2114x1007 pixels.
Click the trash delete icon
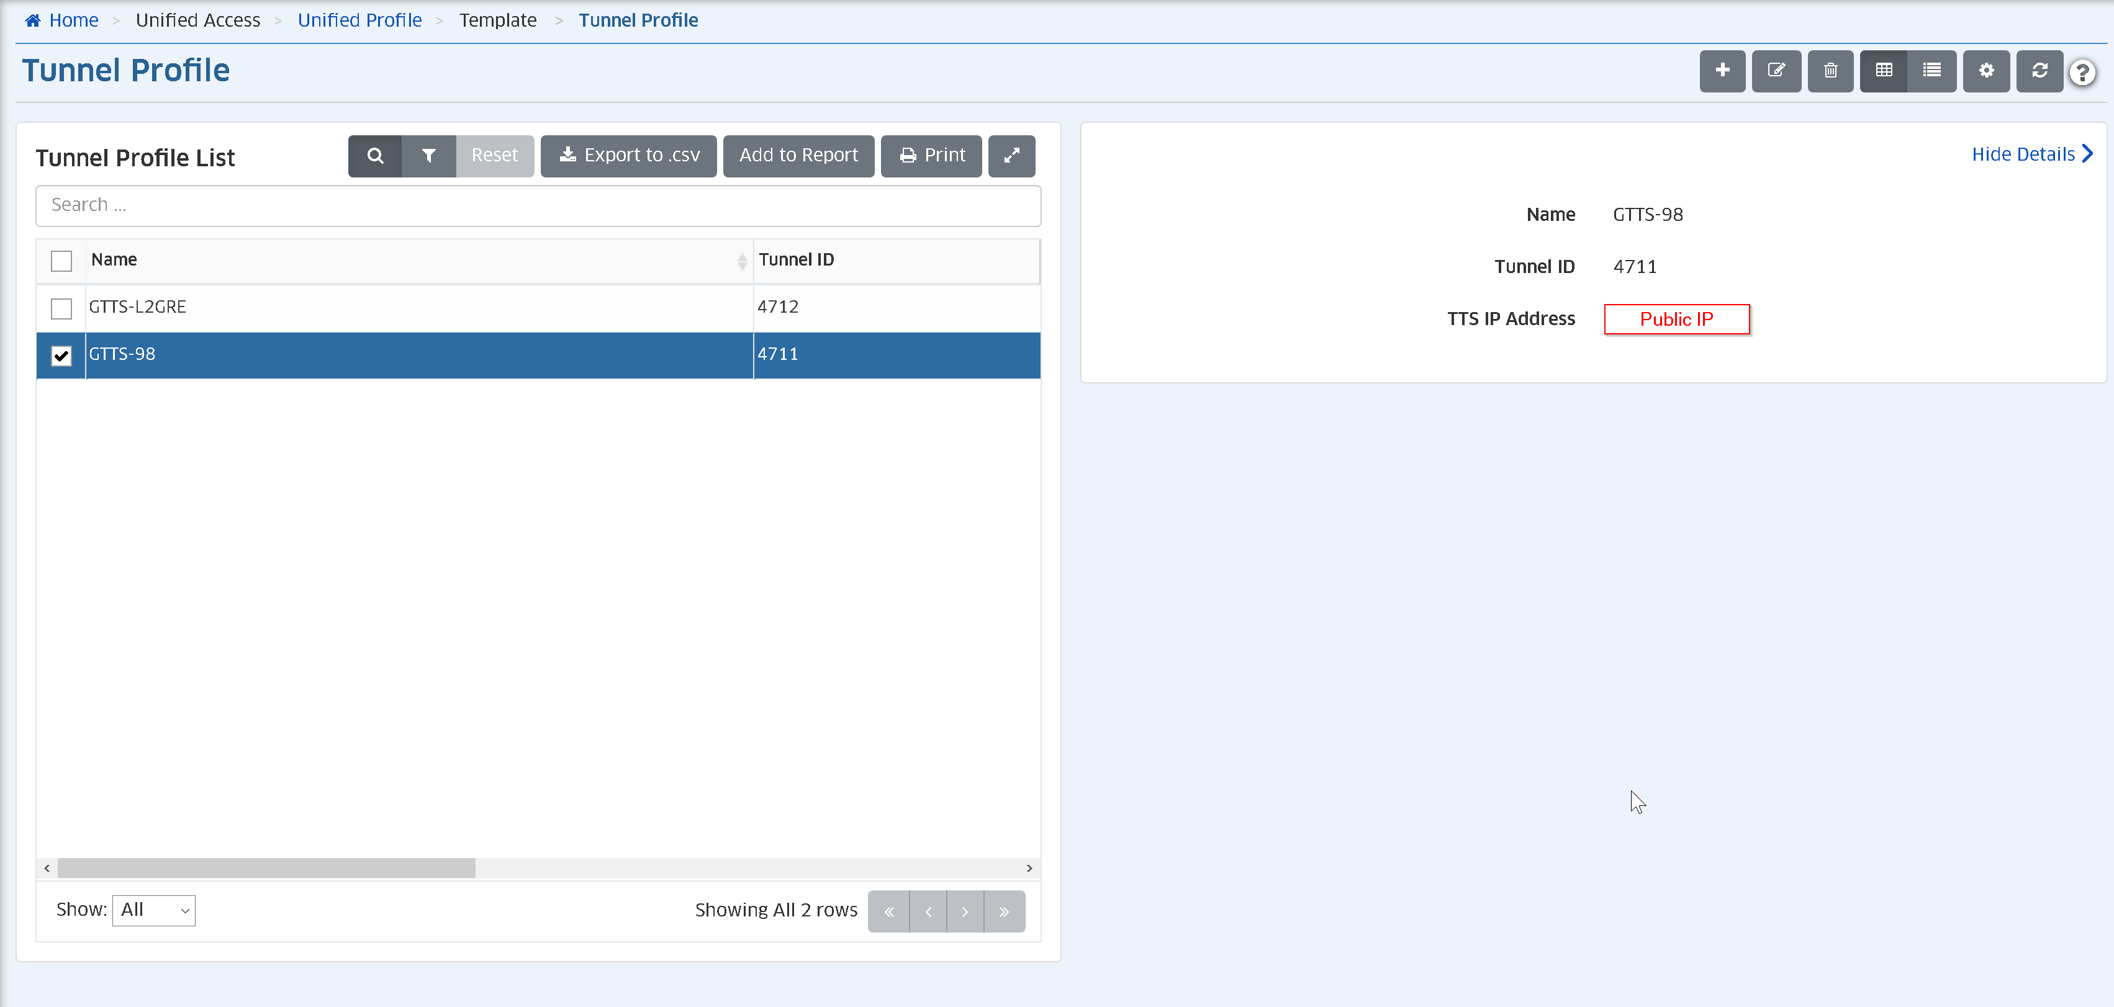tap(1830, 71)
